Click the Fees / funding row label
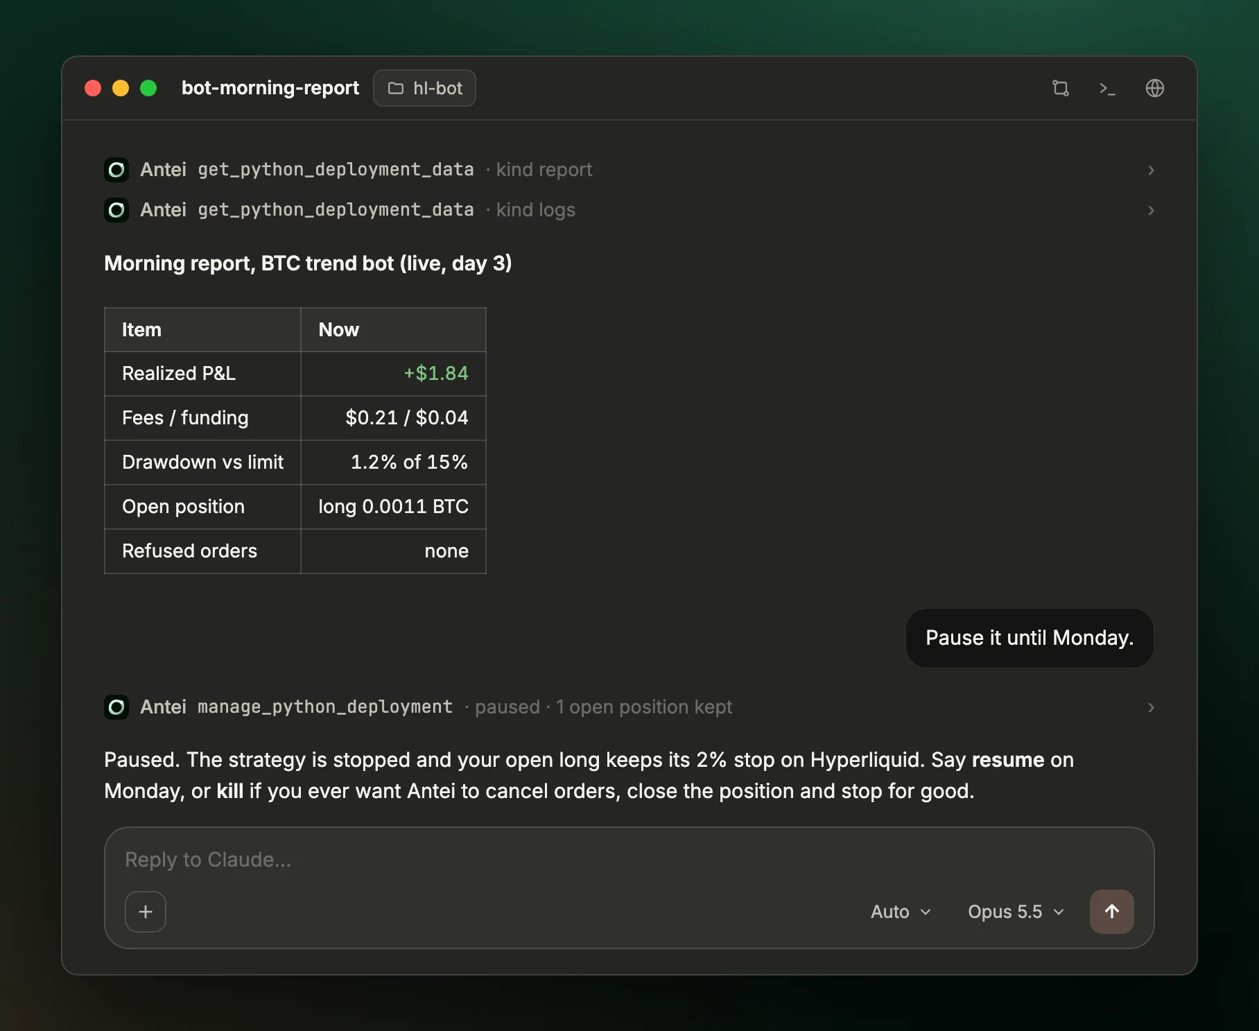Viewport: 1259px width, 1031px height. (185, 417)
